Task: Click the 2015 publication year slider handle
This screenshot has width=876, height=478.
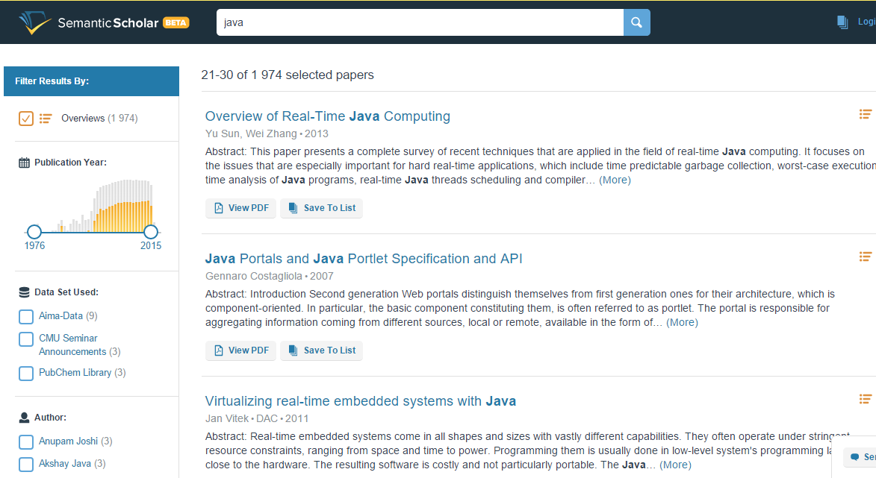Action: [x=151, y=232]
